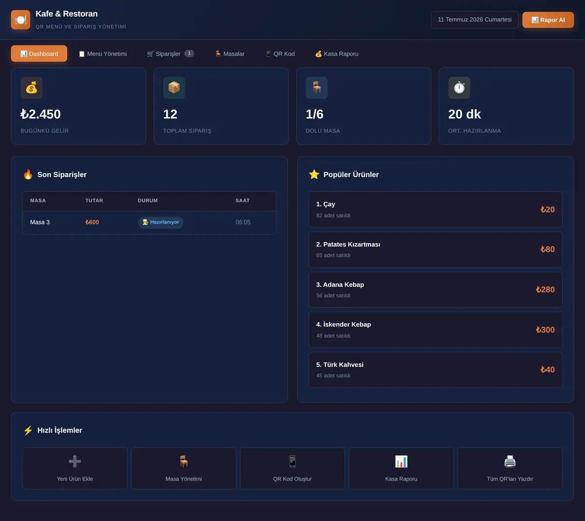This screenshot has width=585, height=521.
Task: Open the Kasa Raporu tab
Action: [x=337, y=54]
